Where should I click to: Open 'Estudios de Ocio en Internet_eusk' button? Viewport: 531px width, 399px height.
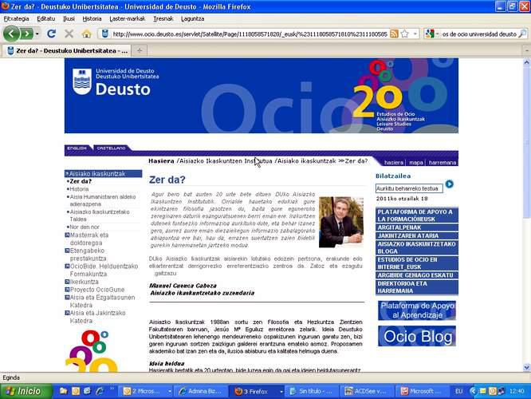(x=417, y=263)
